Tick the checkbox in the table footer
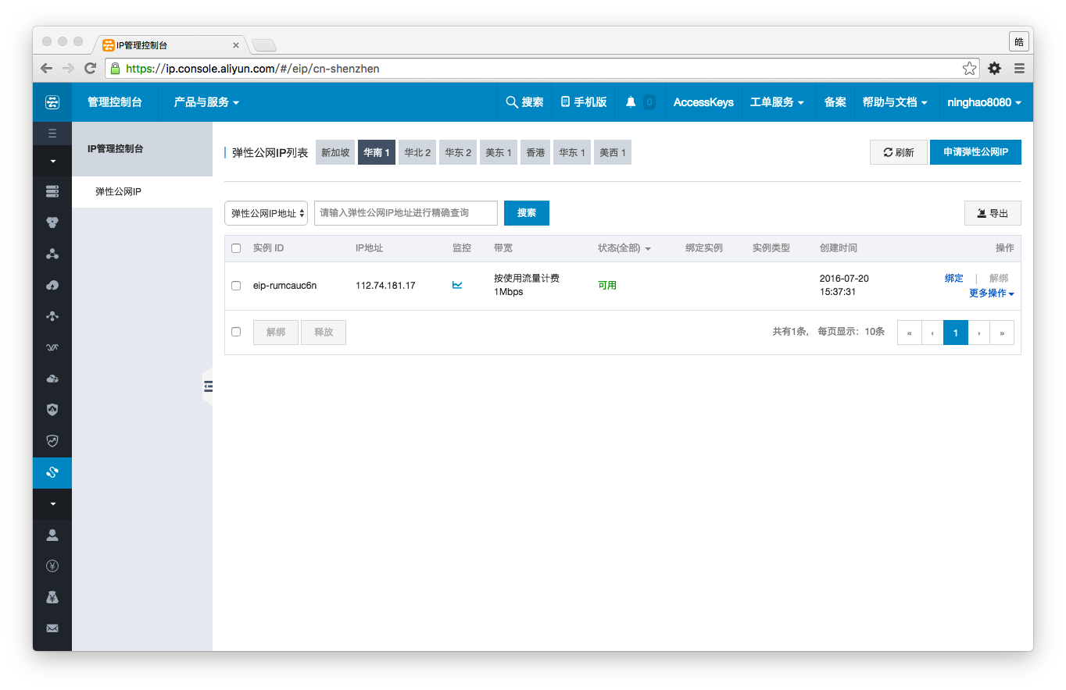1066x690 pixels. tap(236, 332)
